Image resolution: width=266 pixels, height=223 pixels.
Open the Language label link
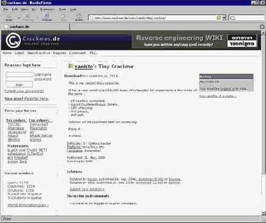75,151
